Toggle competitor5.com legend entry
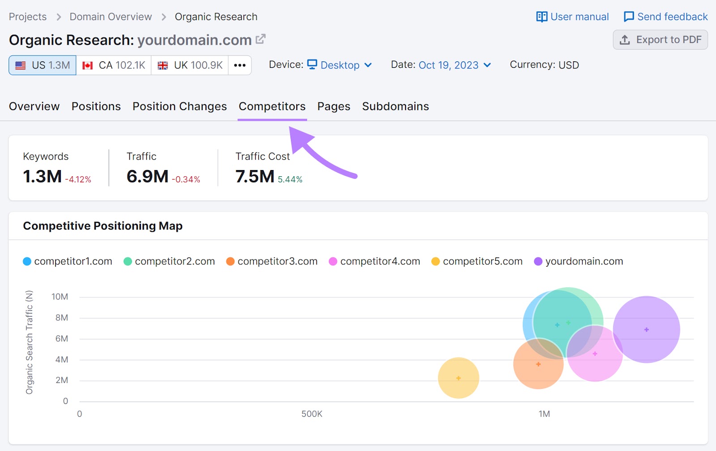716x451 pixels. pyautogui.click(x=477, y=261)
